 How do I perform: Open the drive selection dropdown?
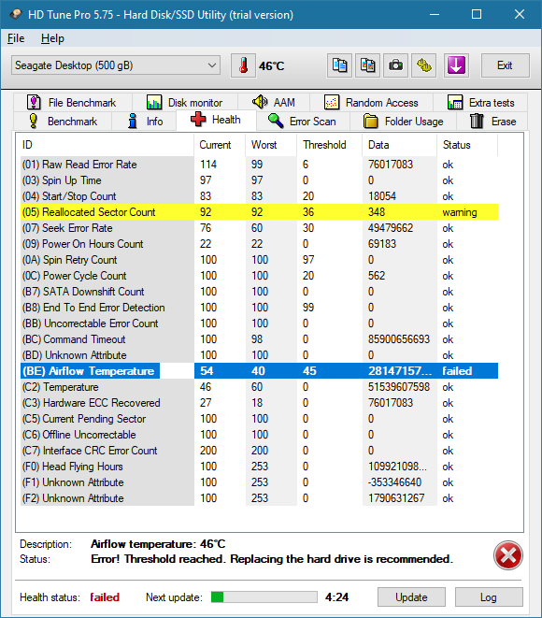tap(116, 65)
